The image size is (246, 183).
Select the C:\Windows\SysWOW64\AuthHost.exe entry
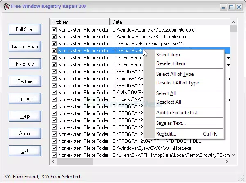pyautogui.click(x=152, y=148)
